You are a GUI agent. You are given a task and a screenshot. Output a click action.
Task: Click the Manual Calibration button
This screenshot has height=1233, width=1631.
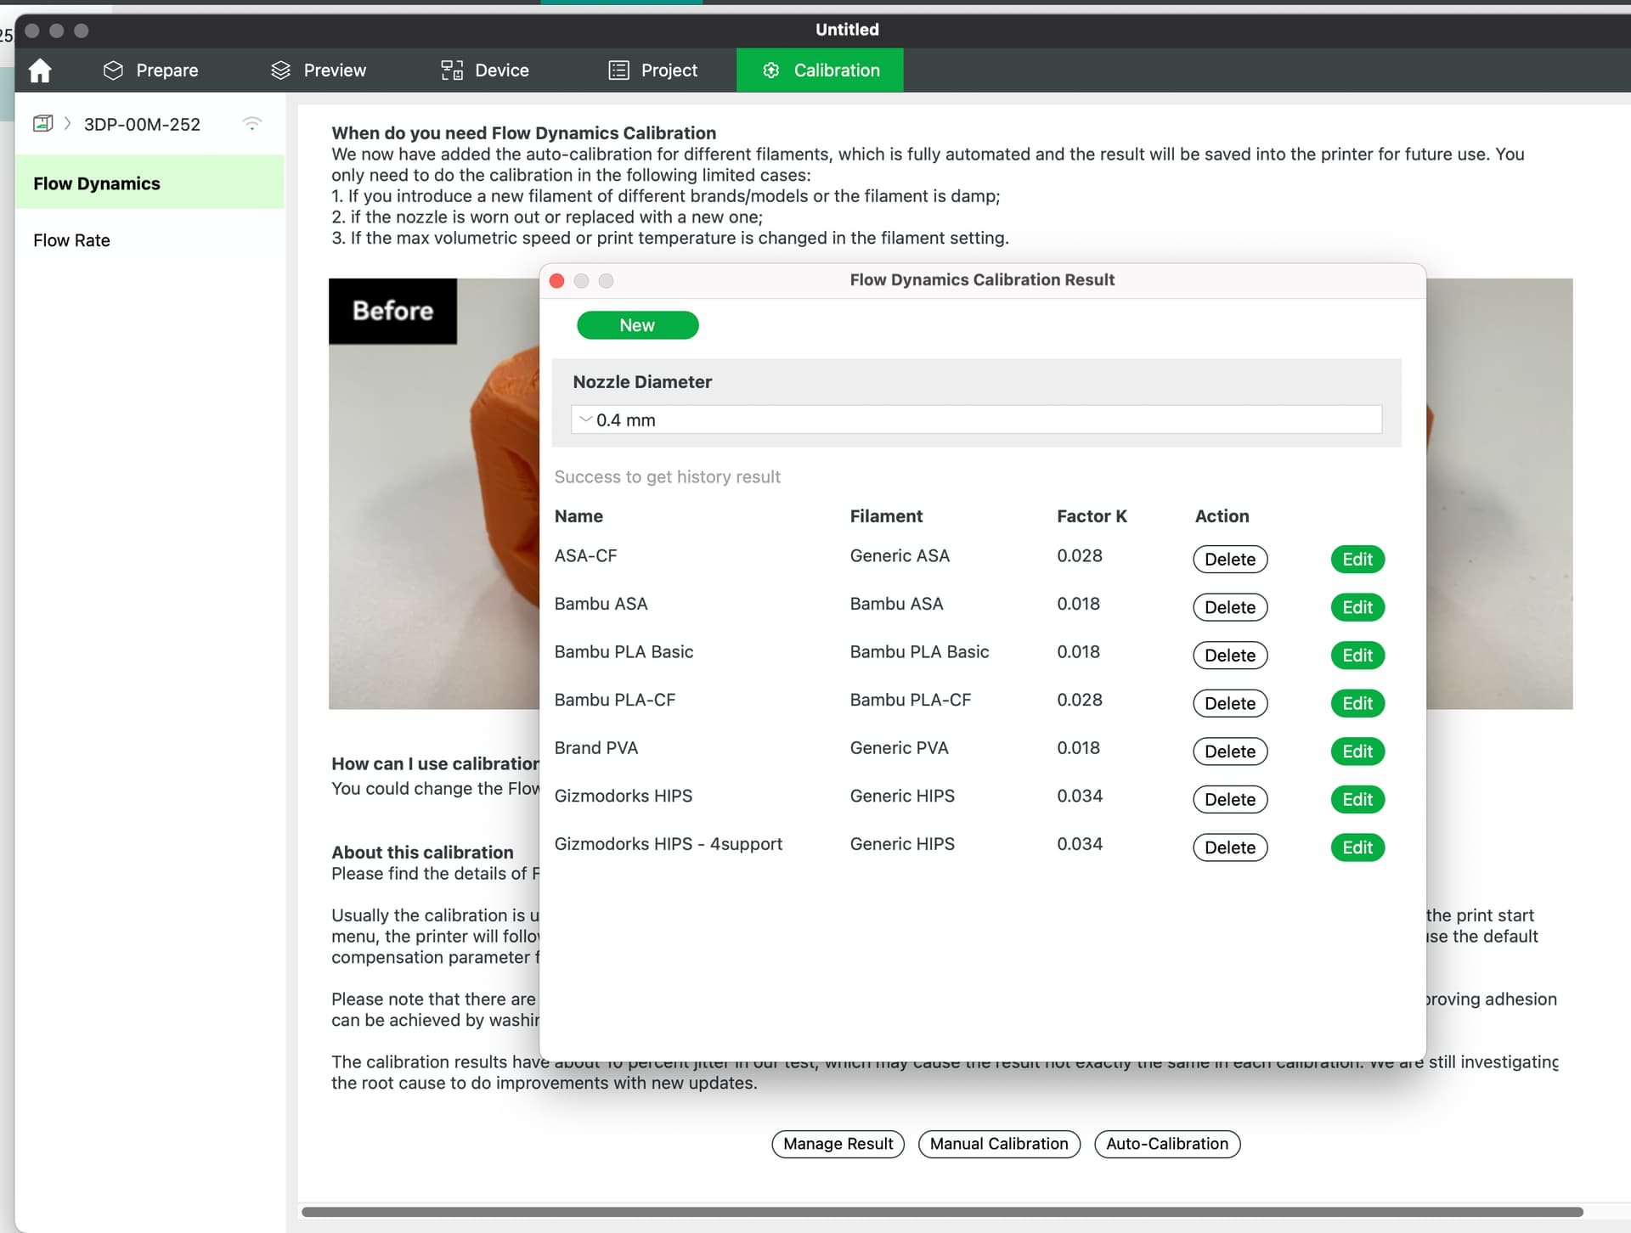point(999,1144)
